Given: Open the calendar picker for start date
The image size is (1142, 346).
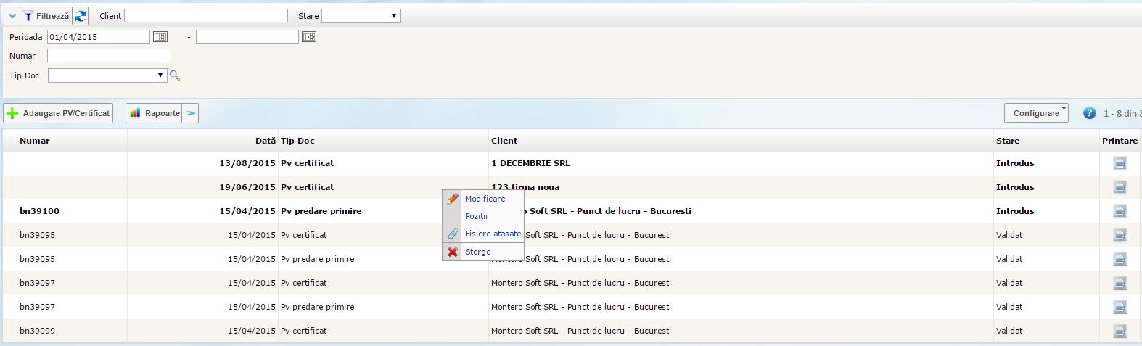Looking at the screenshot, I should click(x=160, y=36).
